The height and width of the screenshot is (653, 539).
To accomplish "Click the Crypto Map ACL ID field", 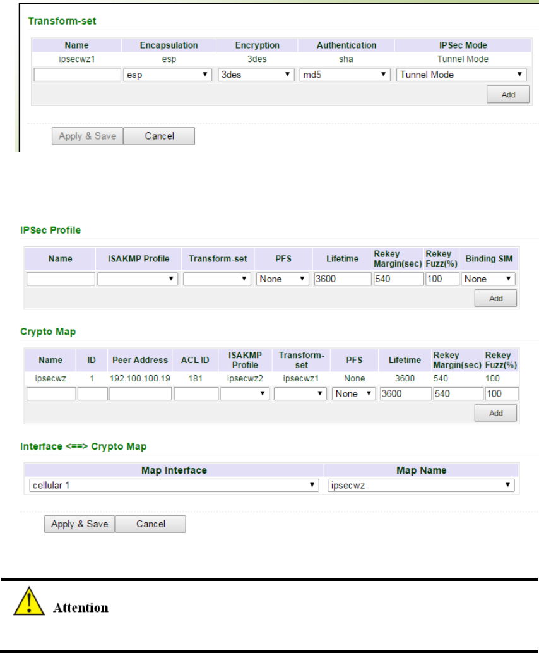I will pos(196,394).
